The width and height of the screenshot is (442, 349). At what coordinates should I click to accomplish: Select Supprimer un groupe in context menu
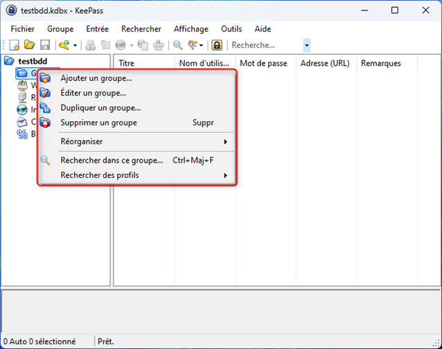137,123
